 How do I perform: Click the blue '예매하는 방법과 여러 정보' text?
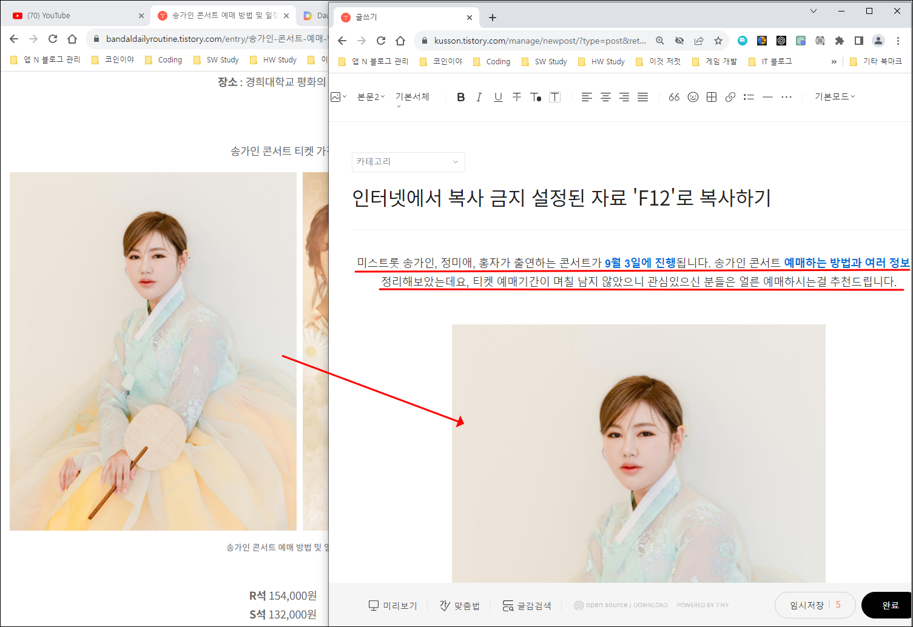[847, 263]
